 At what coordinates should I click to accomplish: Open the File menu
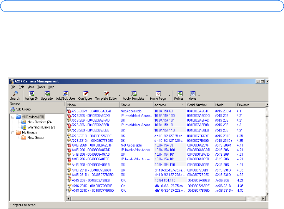point(13,87)
